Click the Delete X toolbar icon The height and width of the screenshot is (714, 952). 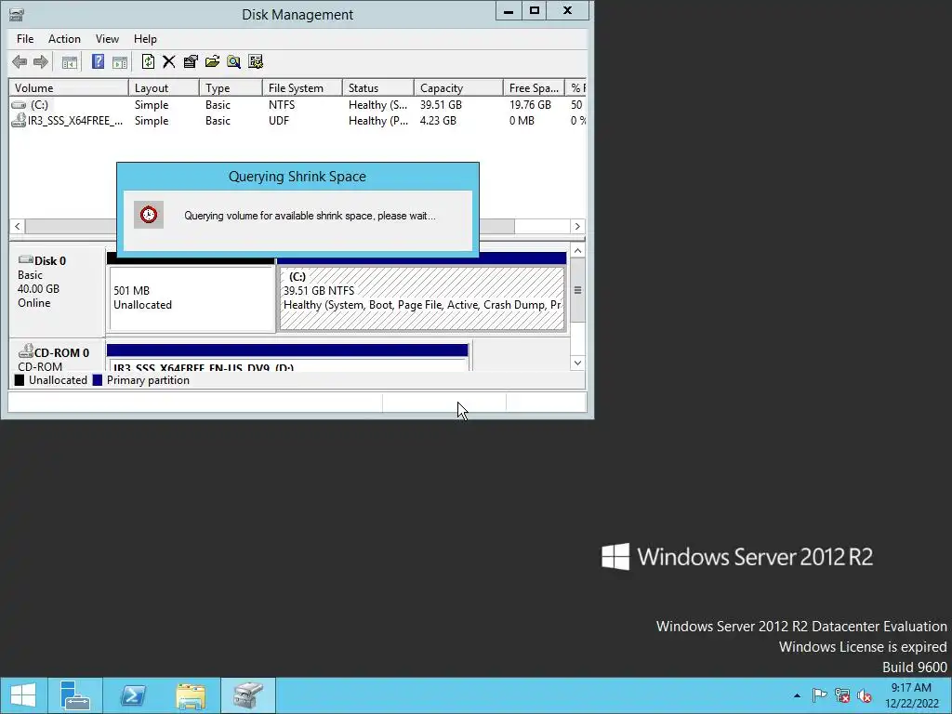click(169, 61)
